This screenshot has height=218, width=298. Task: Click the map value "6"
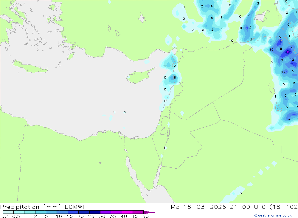point(288,24)
